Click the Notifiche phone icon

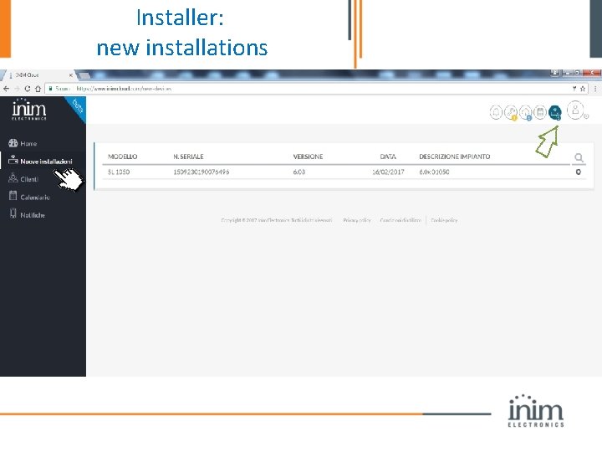[13, 213]
